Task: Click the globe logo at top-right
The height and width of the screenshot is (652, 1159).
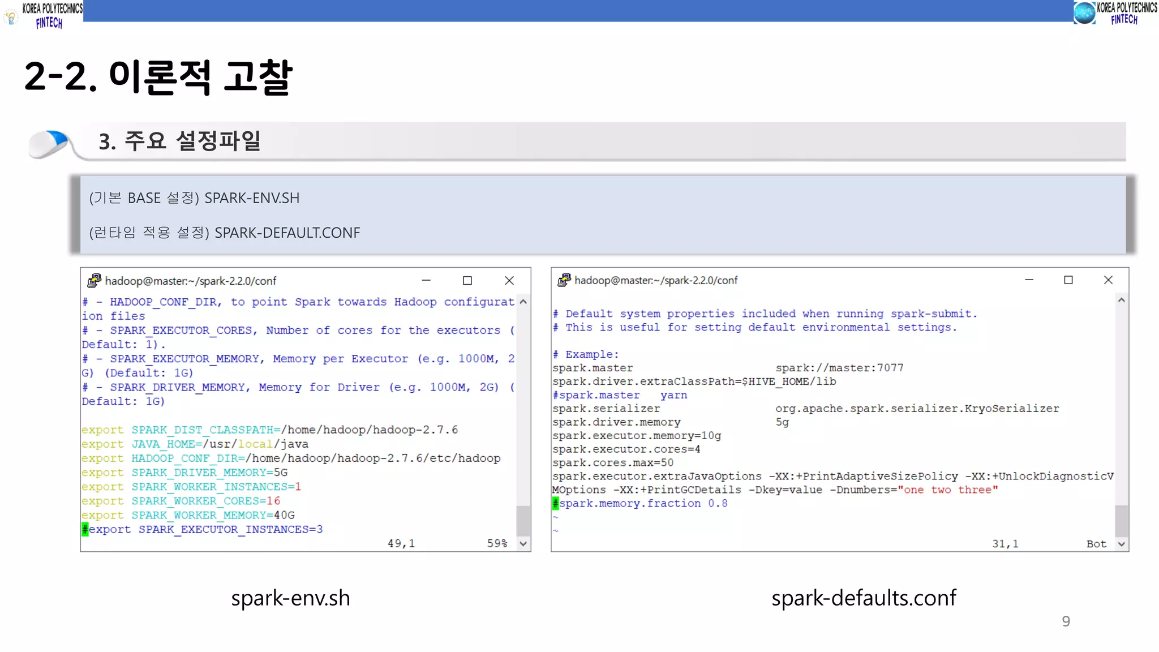Action: click(x=1084, y=12)
